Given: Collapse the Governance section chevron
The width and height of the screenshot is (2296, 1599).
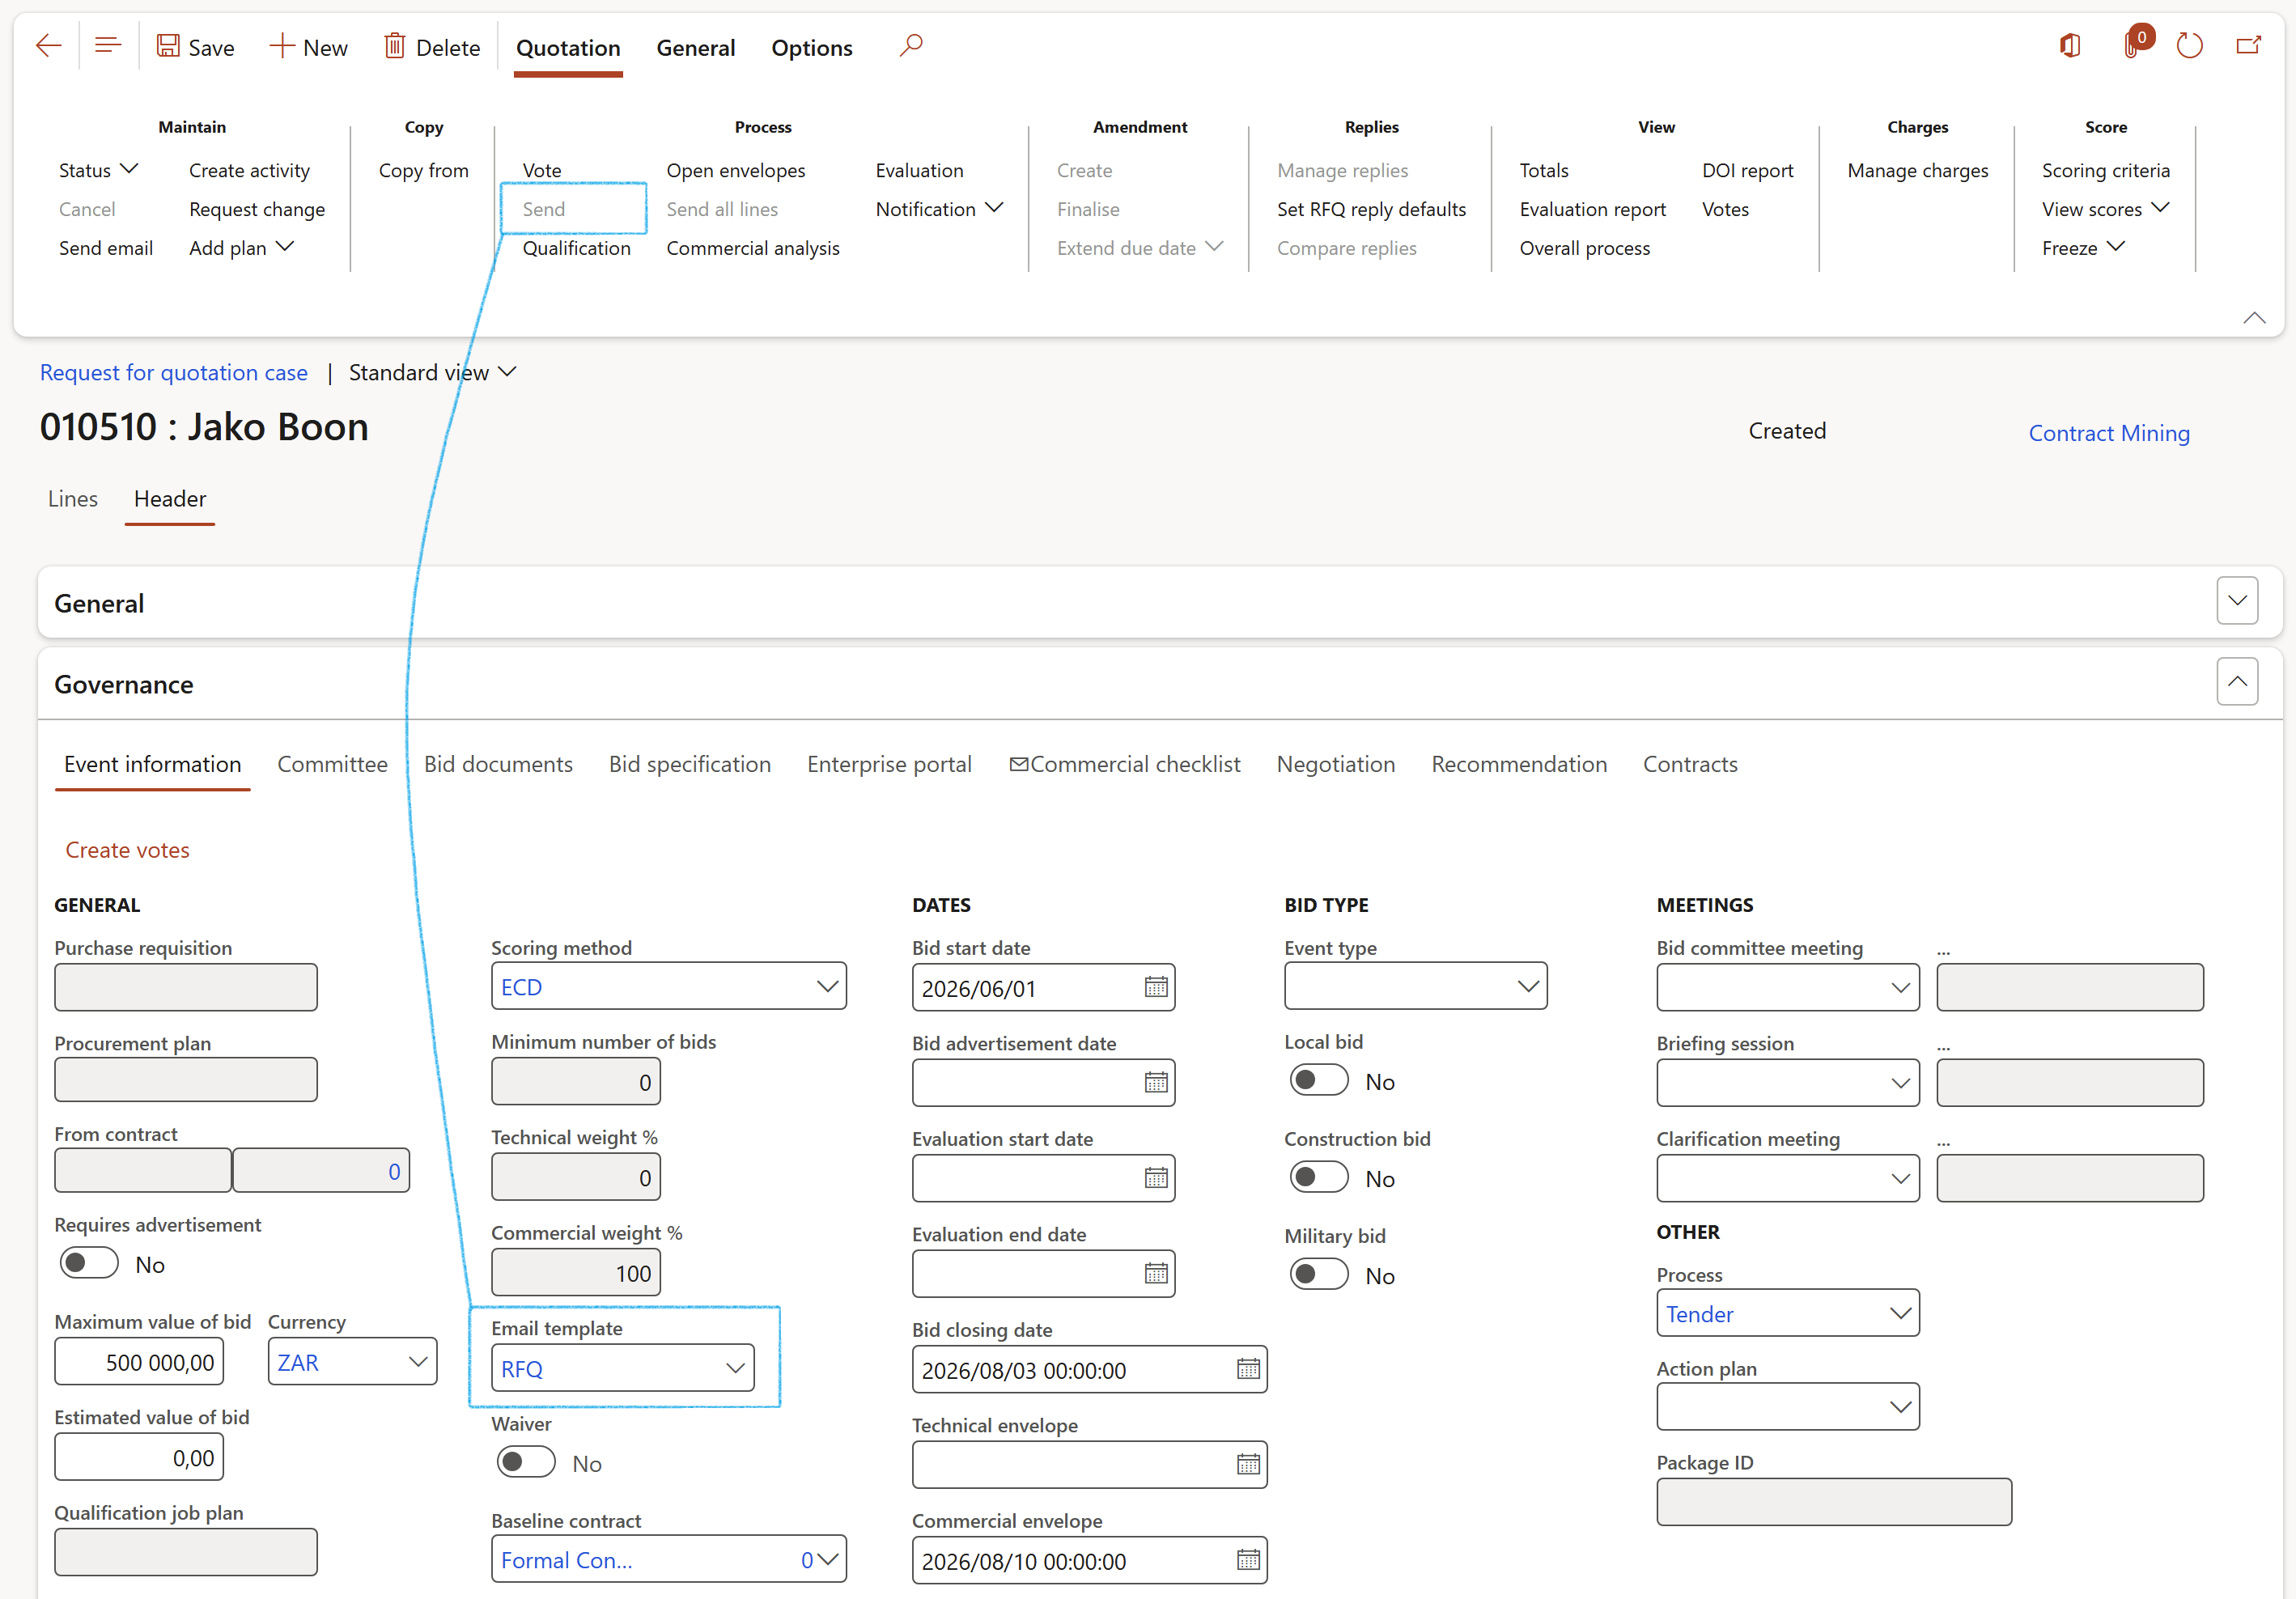Looking at the screenshot, I should [2237, 681].
